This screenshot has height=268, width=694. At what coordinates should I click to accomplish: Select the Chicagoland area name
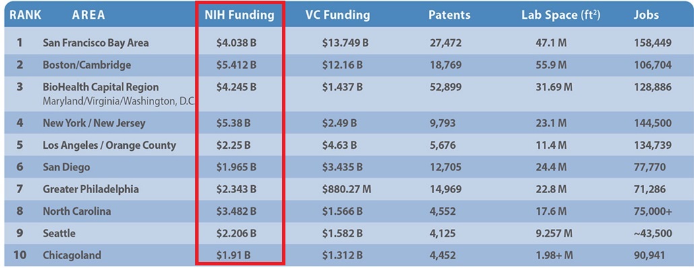[x=72, y=256]
